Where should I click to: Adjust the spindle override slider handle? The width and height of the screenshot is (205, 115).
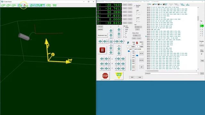point(137,56)
